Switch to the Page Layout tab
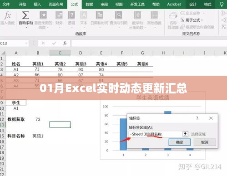This screenshot has width=227, height=176. tap(55, 4)
